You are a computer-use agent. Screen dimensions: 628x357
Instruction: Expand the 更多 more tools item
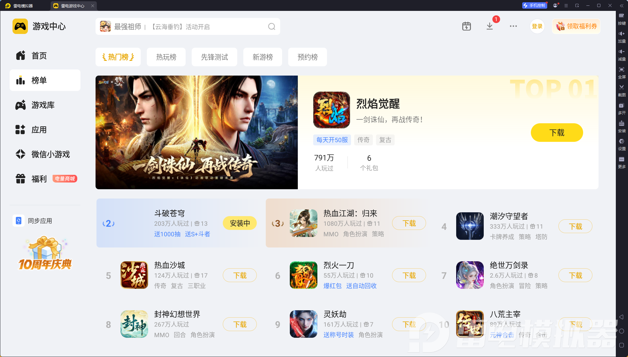pyautogui.click(x=622, y=161)
